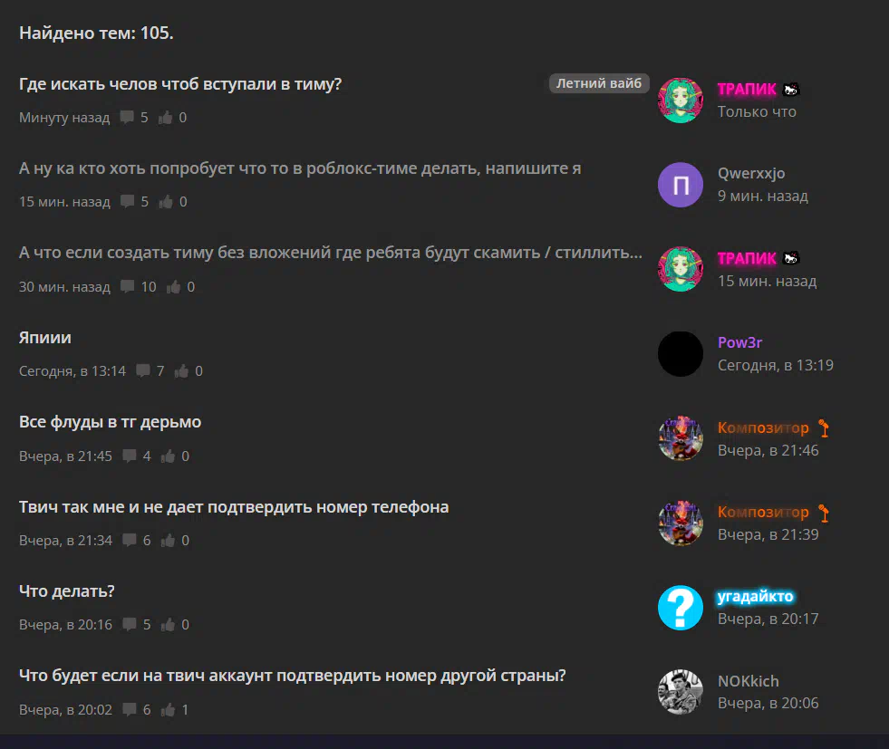Click the question mark avatar of угадайкто
The height and width of the screenshot is (749, 889).
coord(681,608)
